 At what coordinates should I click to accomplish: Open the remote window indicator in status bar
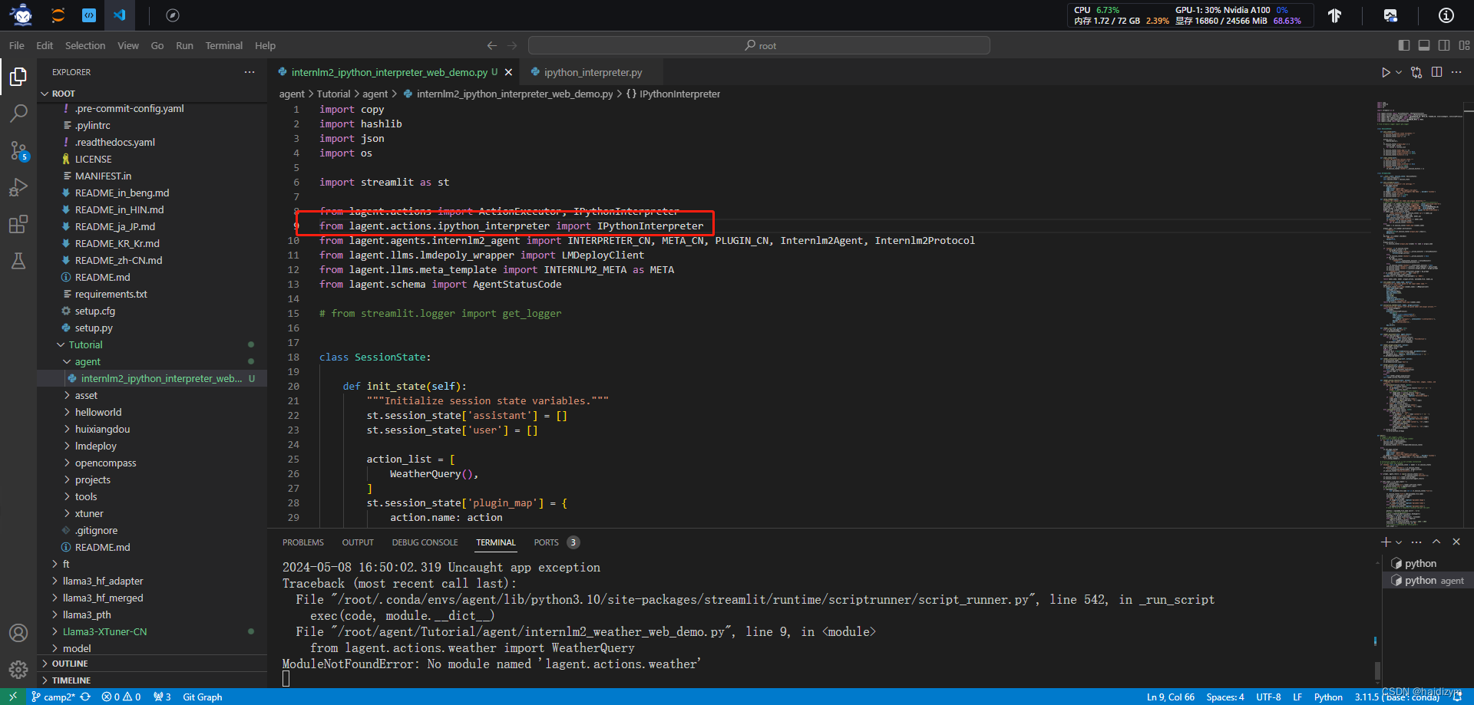tap(13, 697)
